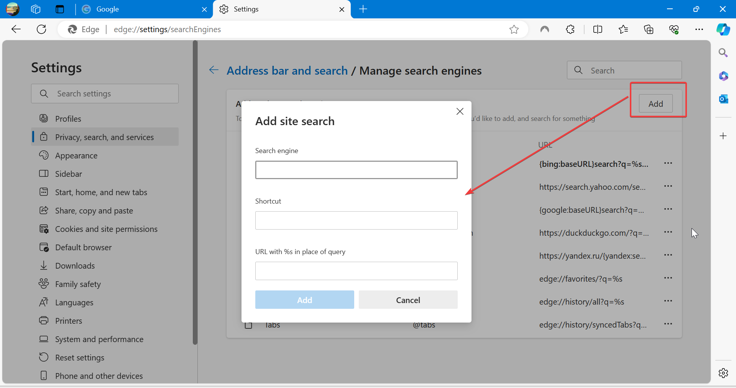
Task: Toggle Split screen icon in toolbar
Action: 598,29
